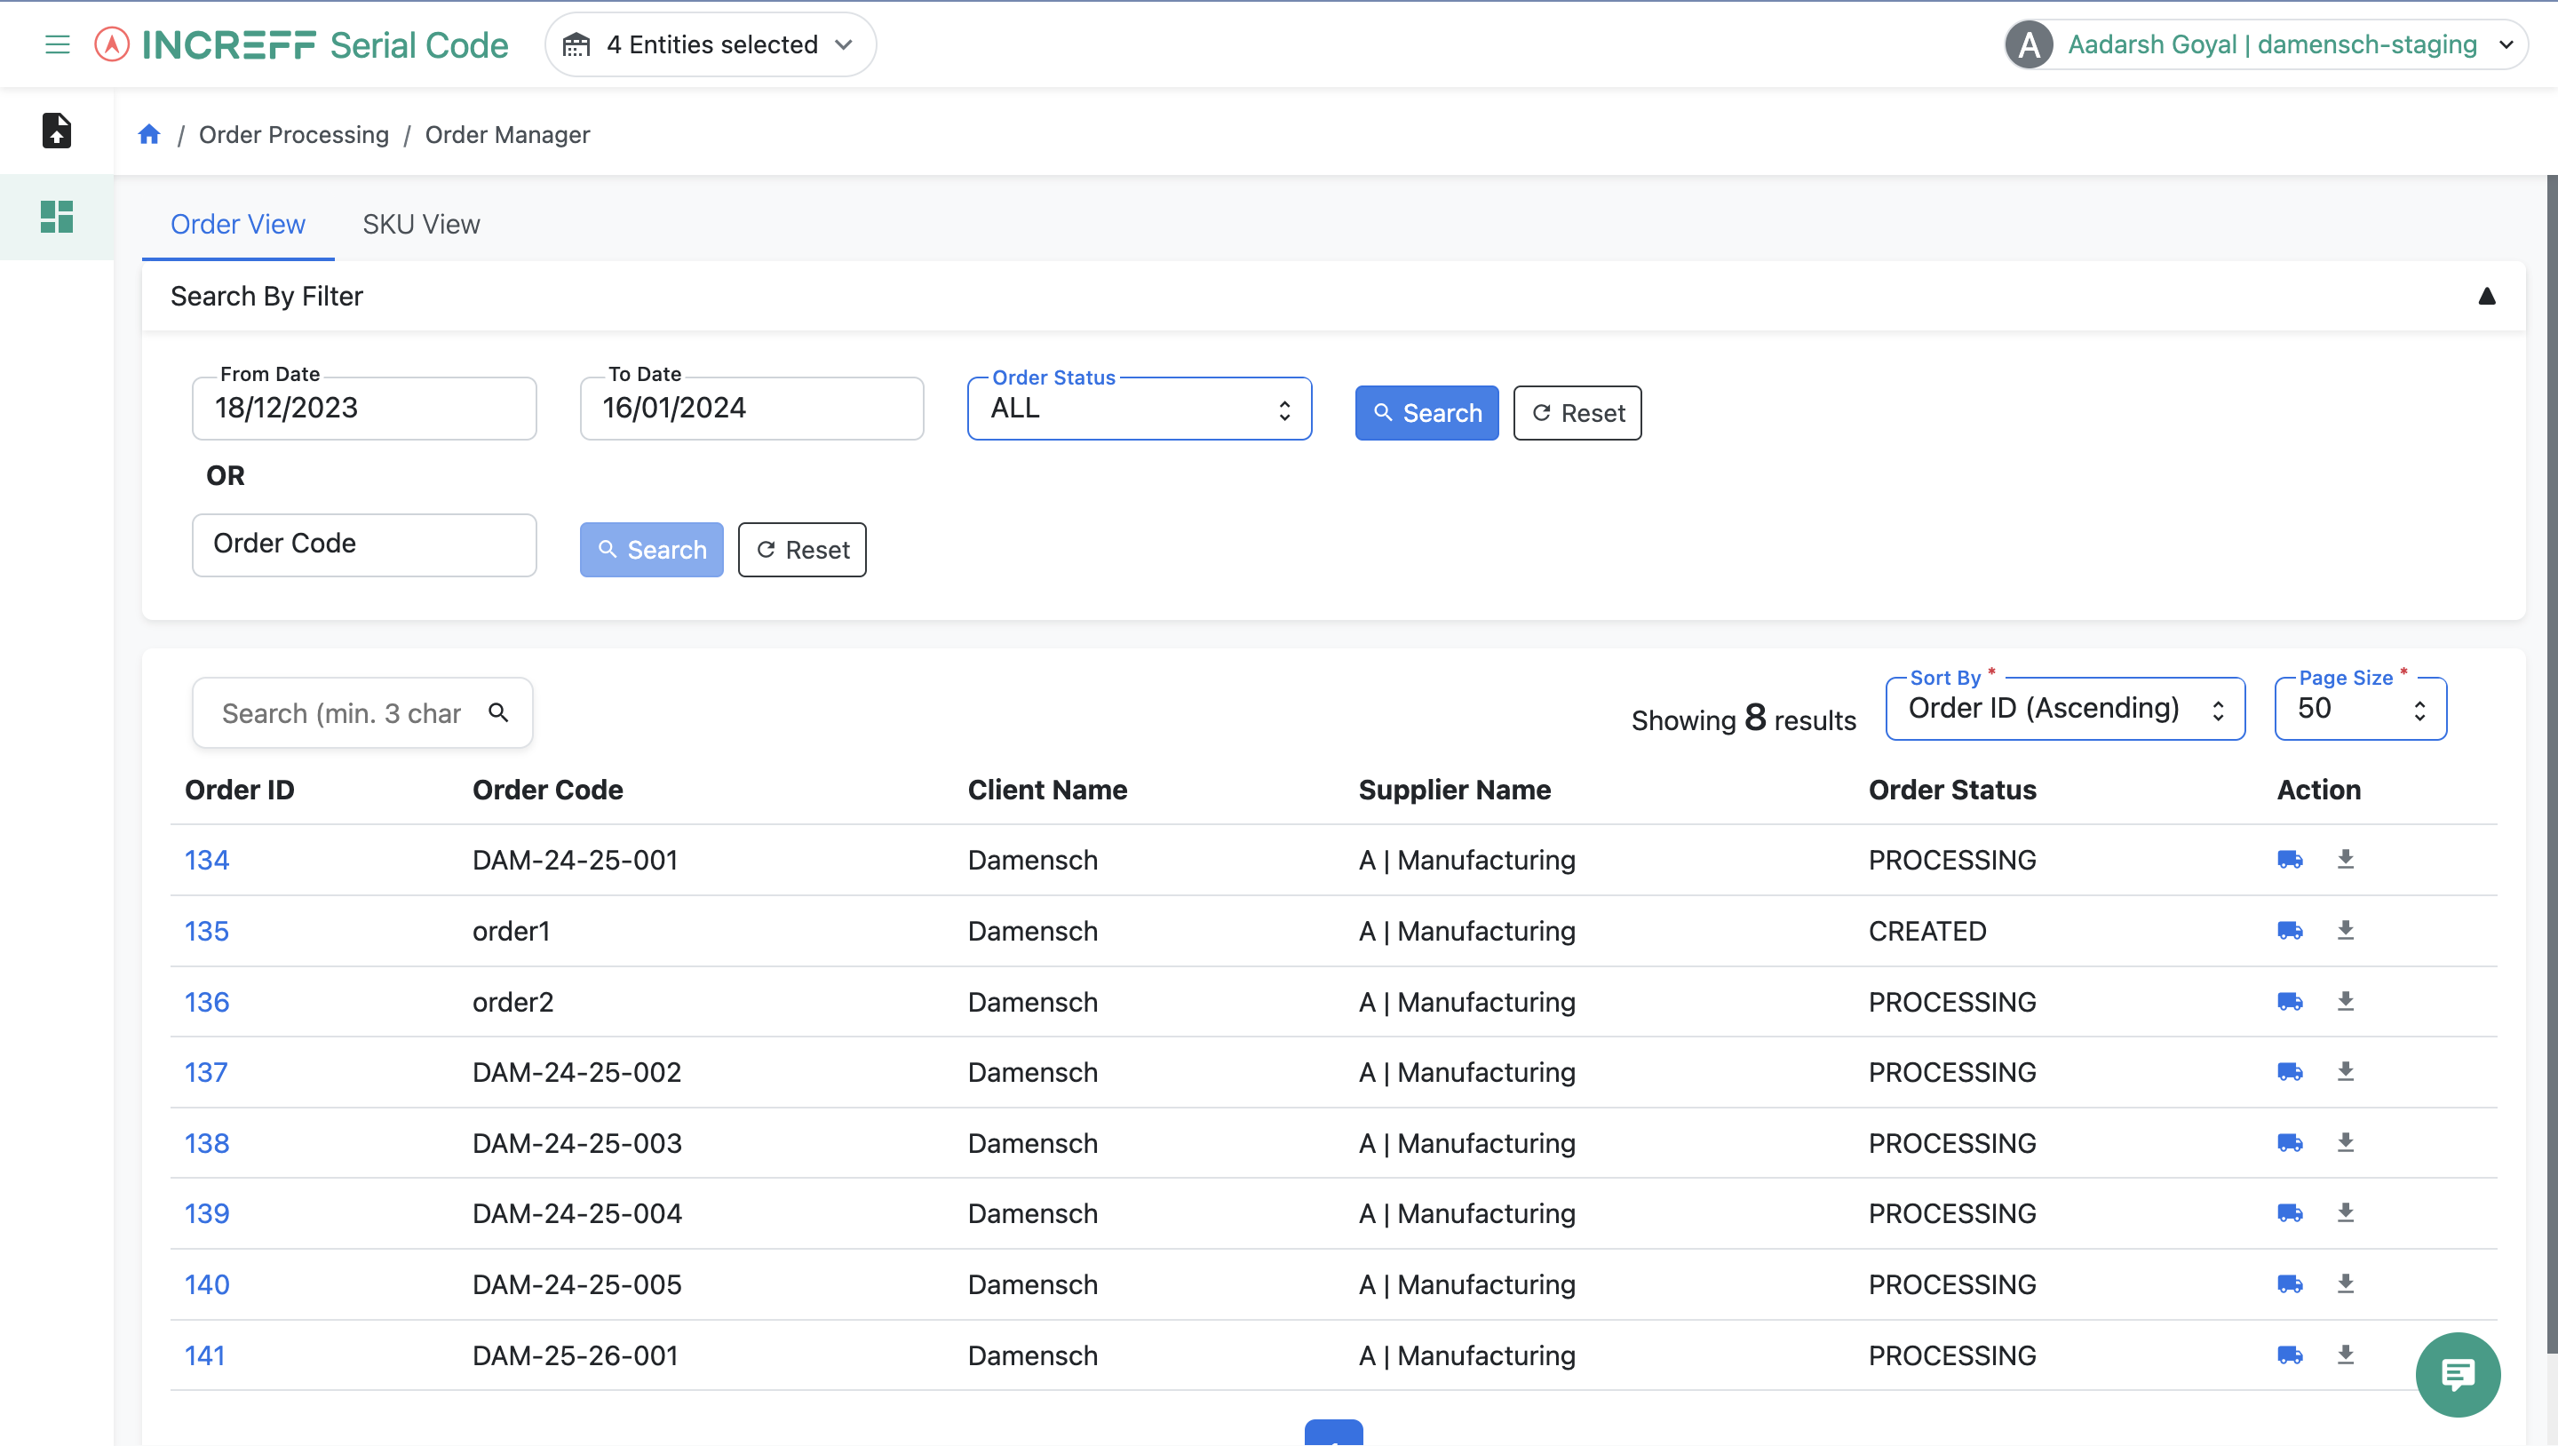
Task: Click Order Processing breadcrumb
Action: [x=294, y=134]
